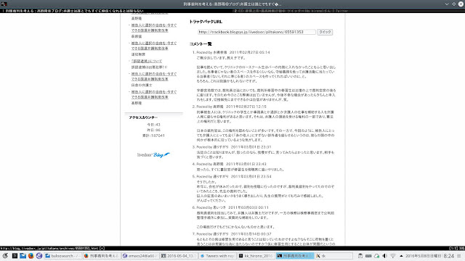Viewport: 465px width, 261px height.
Task: Switch to the tk taskbar window
Action: click(x=333, y=256)
